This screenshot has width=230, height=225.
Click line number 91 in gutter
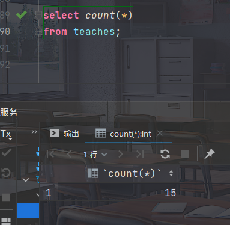5,48
